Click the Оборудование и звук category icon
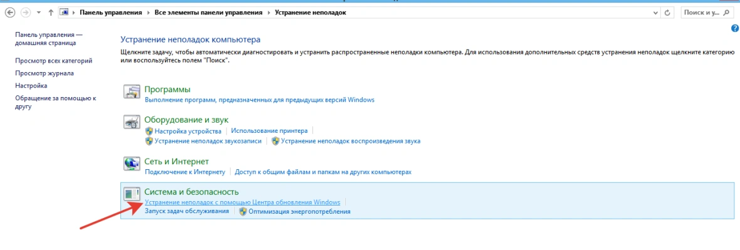This screenshot has width=740, height=250. pos(132,122)
